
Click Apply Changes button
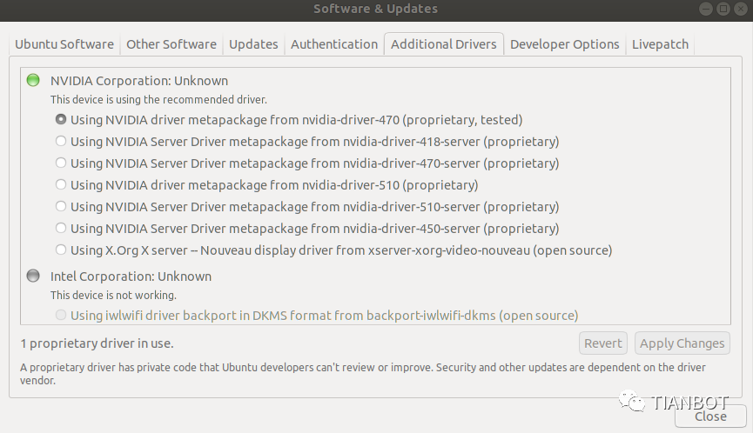[x=682, y=343]
